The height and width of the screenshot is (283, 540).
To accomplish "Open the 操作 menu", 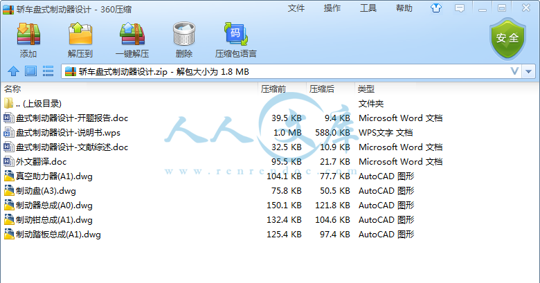I will tap(332, 8).
